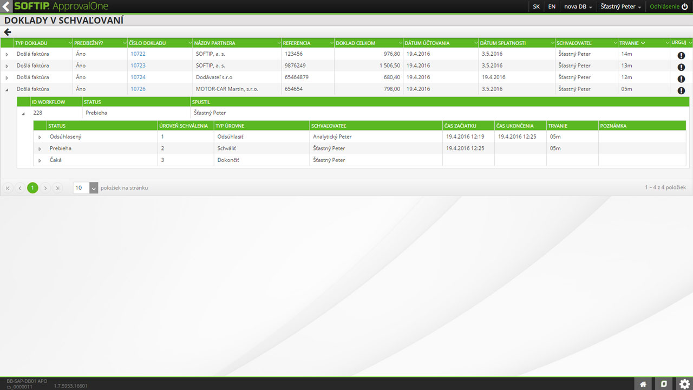Click the footer icon next to home
This screenshot has height=390, width=693.
pyautogui.click(x=664, y=384)
